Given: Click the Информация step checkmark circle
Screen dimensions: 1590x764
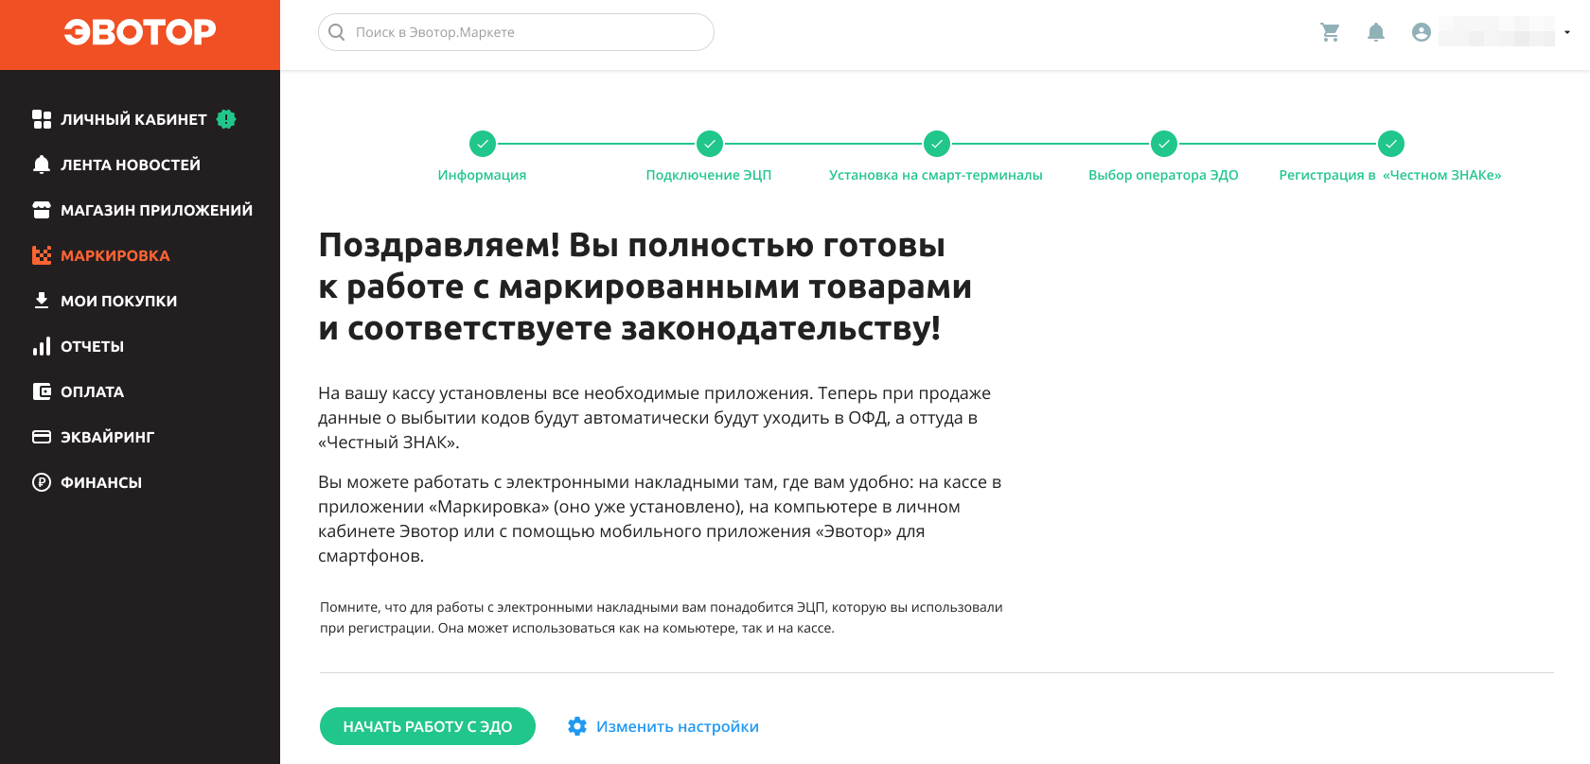Looking at the screenshot, I should pyautogui.click(x=483, y=144).
